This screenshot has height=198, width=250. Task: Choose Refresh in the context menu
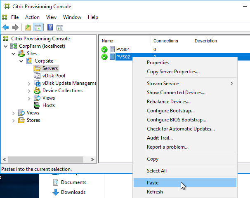(185, 192)
